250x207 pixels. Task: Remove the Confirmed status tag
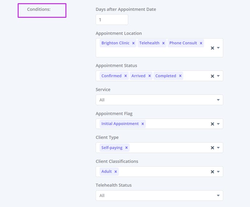pos(126,76)
